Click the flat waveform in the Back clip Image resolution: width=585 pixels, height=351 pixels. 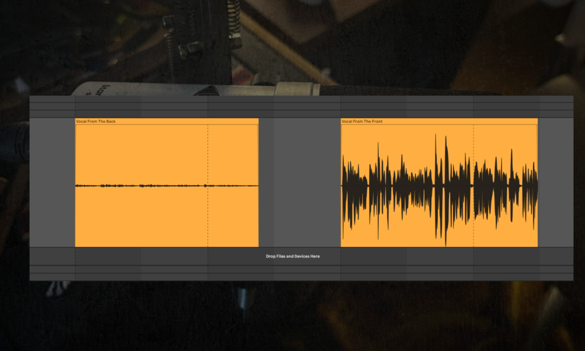(143, 185)
